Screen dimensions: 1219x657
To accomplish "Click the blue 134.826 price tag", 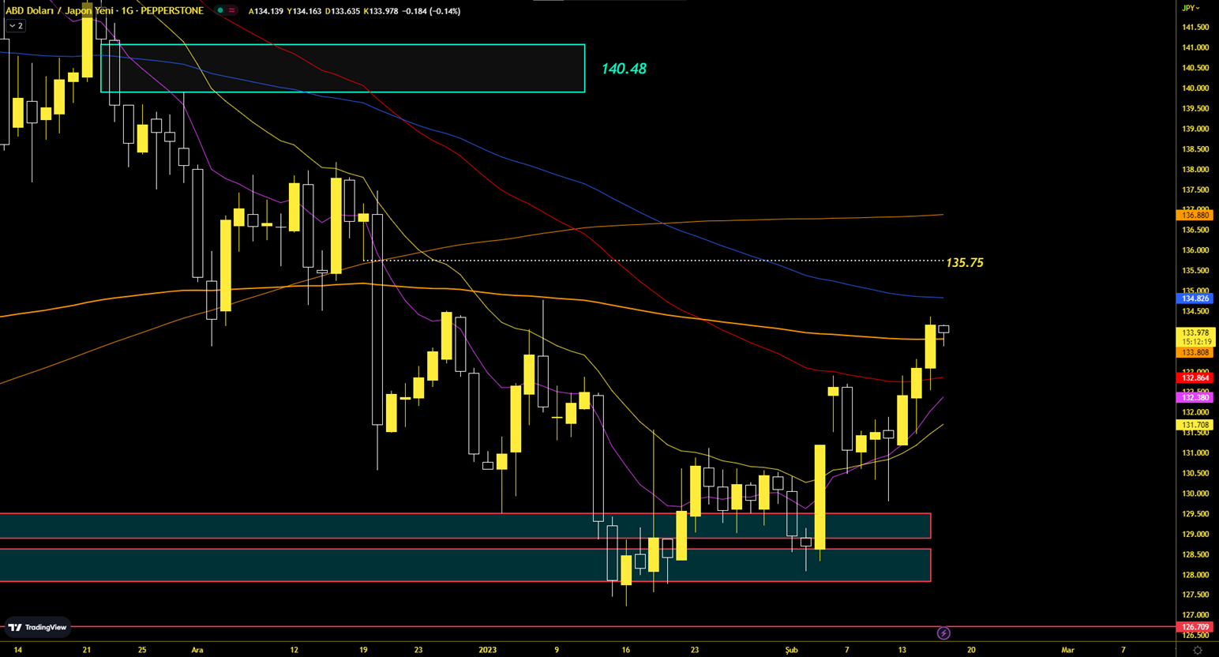I will 1195,298.
